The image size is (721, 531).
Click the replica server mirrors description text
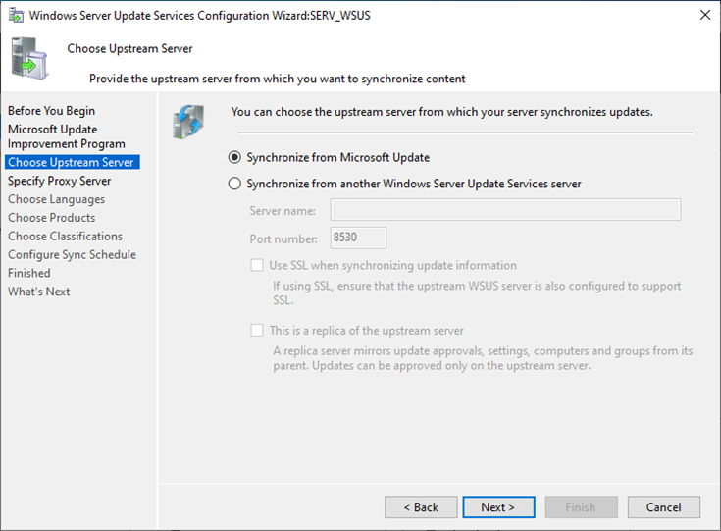(x=483, y=358)
